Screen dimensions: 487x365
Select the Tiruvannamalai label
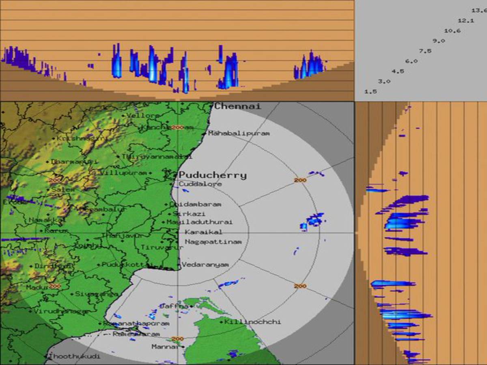157,156
